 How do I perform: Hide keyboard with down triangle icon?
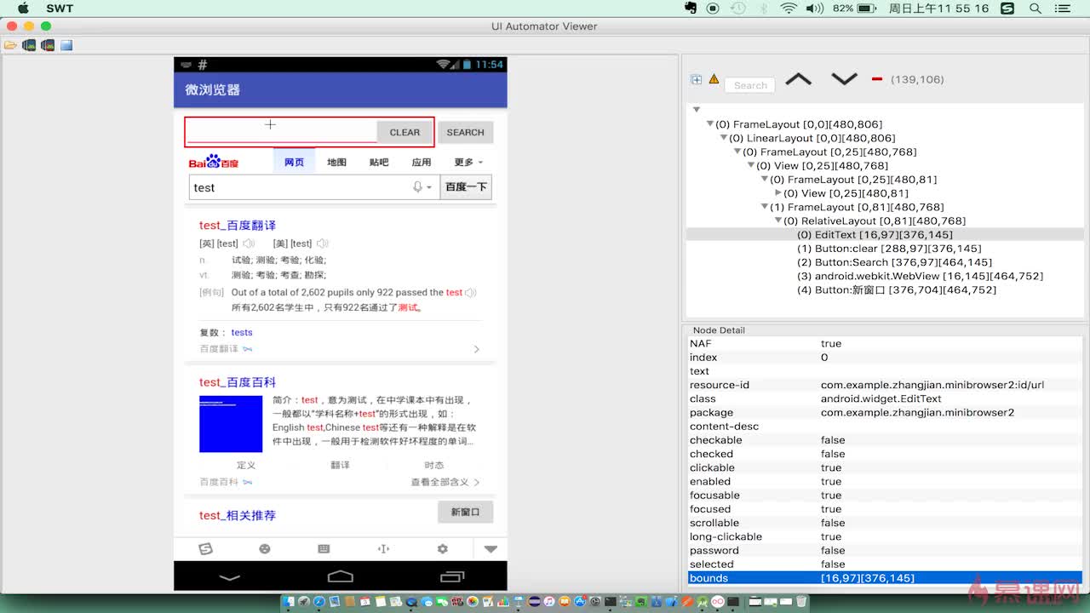coord(490,549)
